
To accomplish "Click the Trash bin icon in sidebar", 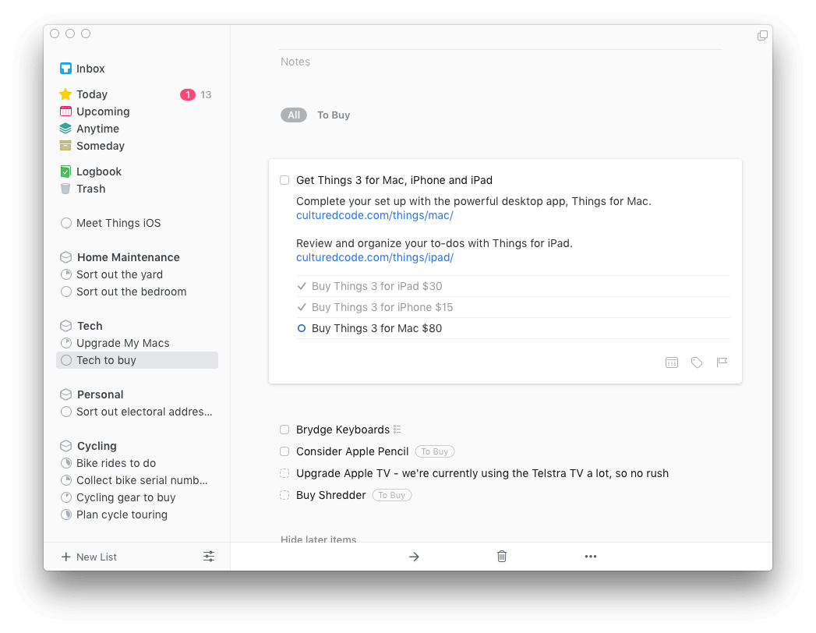I will point(65,189).
